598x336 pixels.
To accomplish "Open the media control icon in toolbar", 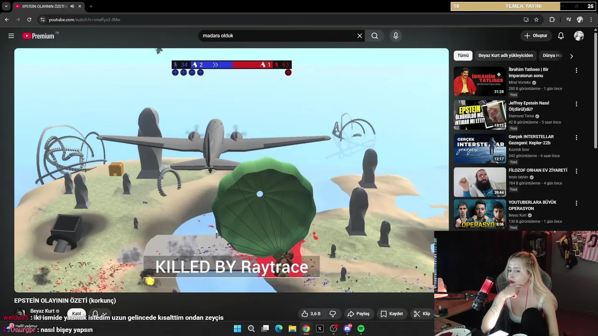I will (569, 20).
